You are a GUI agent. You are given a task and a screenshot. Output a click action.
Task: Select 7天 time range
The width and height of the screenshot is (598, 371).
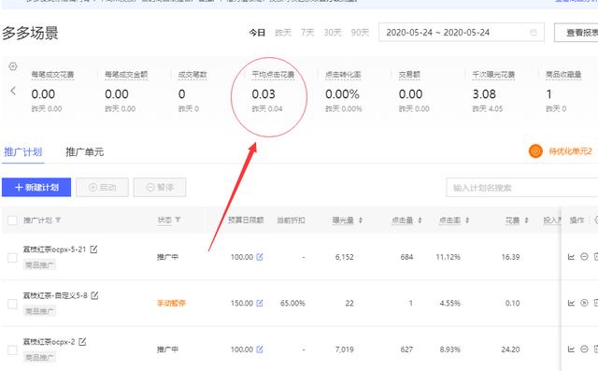(307, 33)
